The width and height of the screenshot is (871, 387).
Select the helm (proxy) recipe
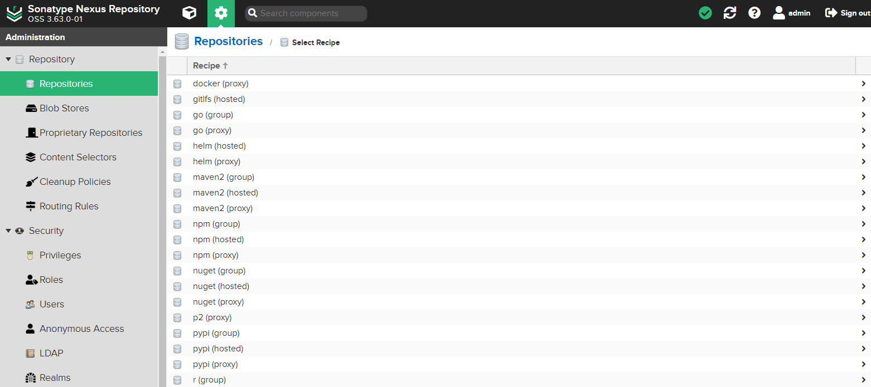[519, 161]
